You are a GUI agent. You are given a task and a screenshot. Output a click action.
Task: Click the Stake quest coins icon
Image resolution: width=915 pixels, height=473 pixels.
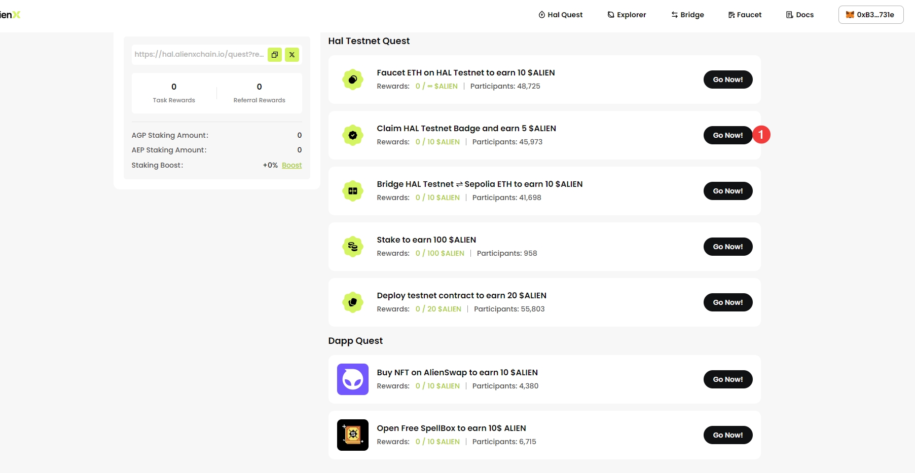353,247
